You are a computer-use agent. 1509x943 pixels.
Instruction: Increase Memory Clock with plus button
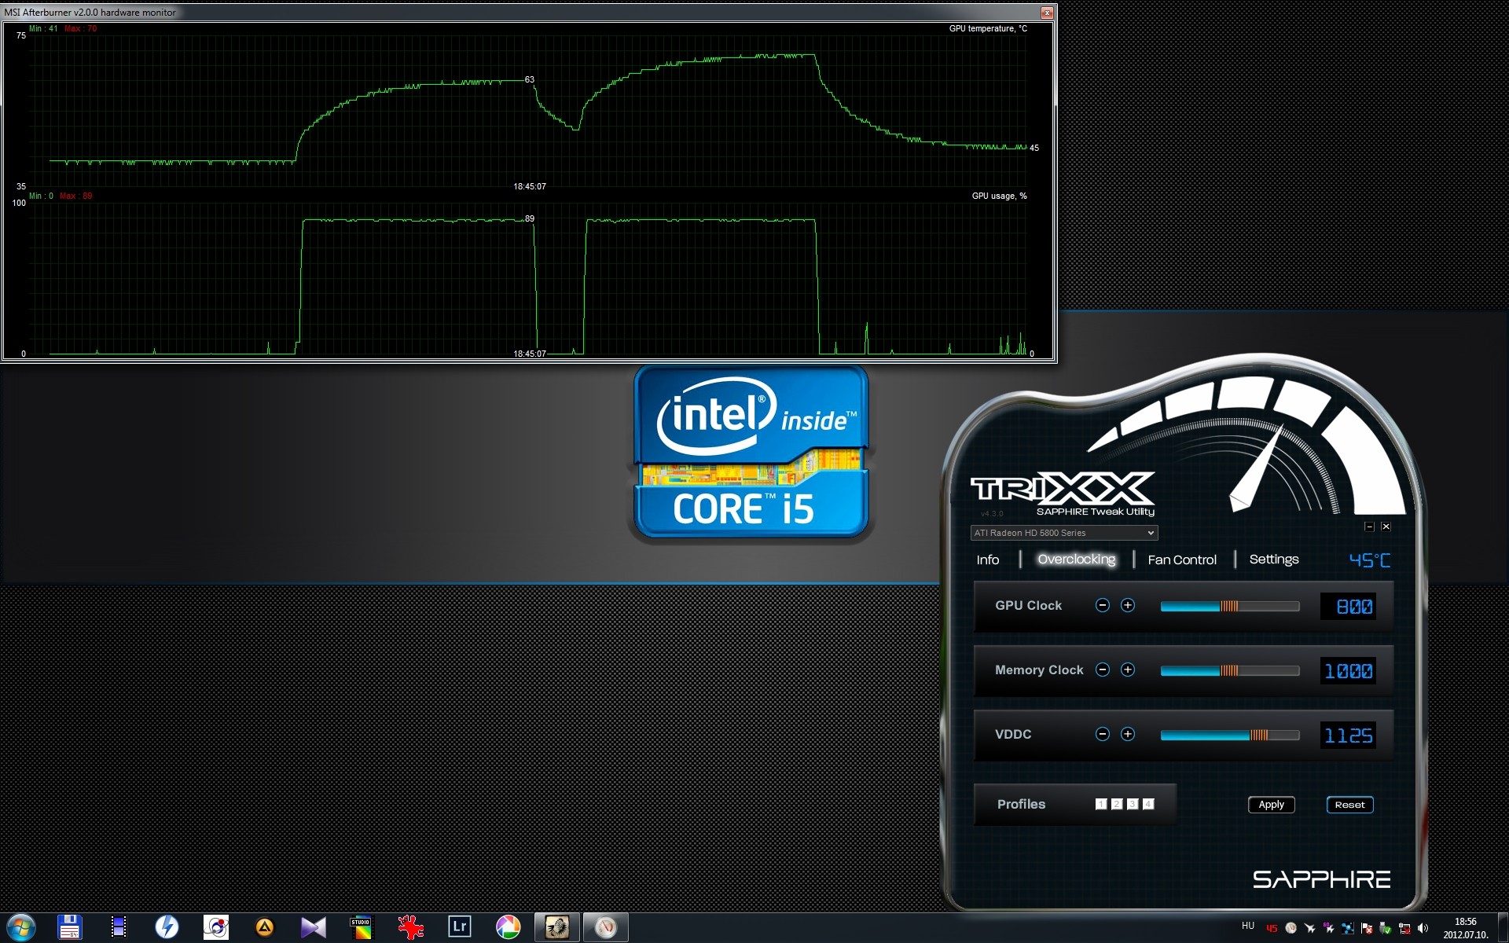click(1128, 670)
